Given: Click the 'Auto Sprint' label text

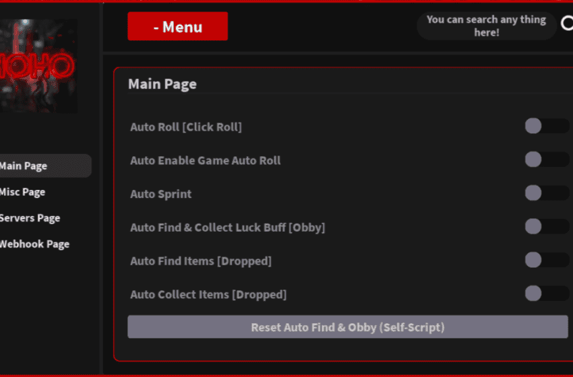Looking at the screenshot, I should pyautogui.click(x=161, y=194).
